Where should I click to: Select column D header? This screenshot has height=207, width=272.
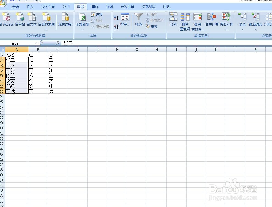pyautogui.click(x=77, y=50)
